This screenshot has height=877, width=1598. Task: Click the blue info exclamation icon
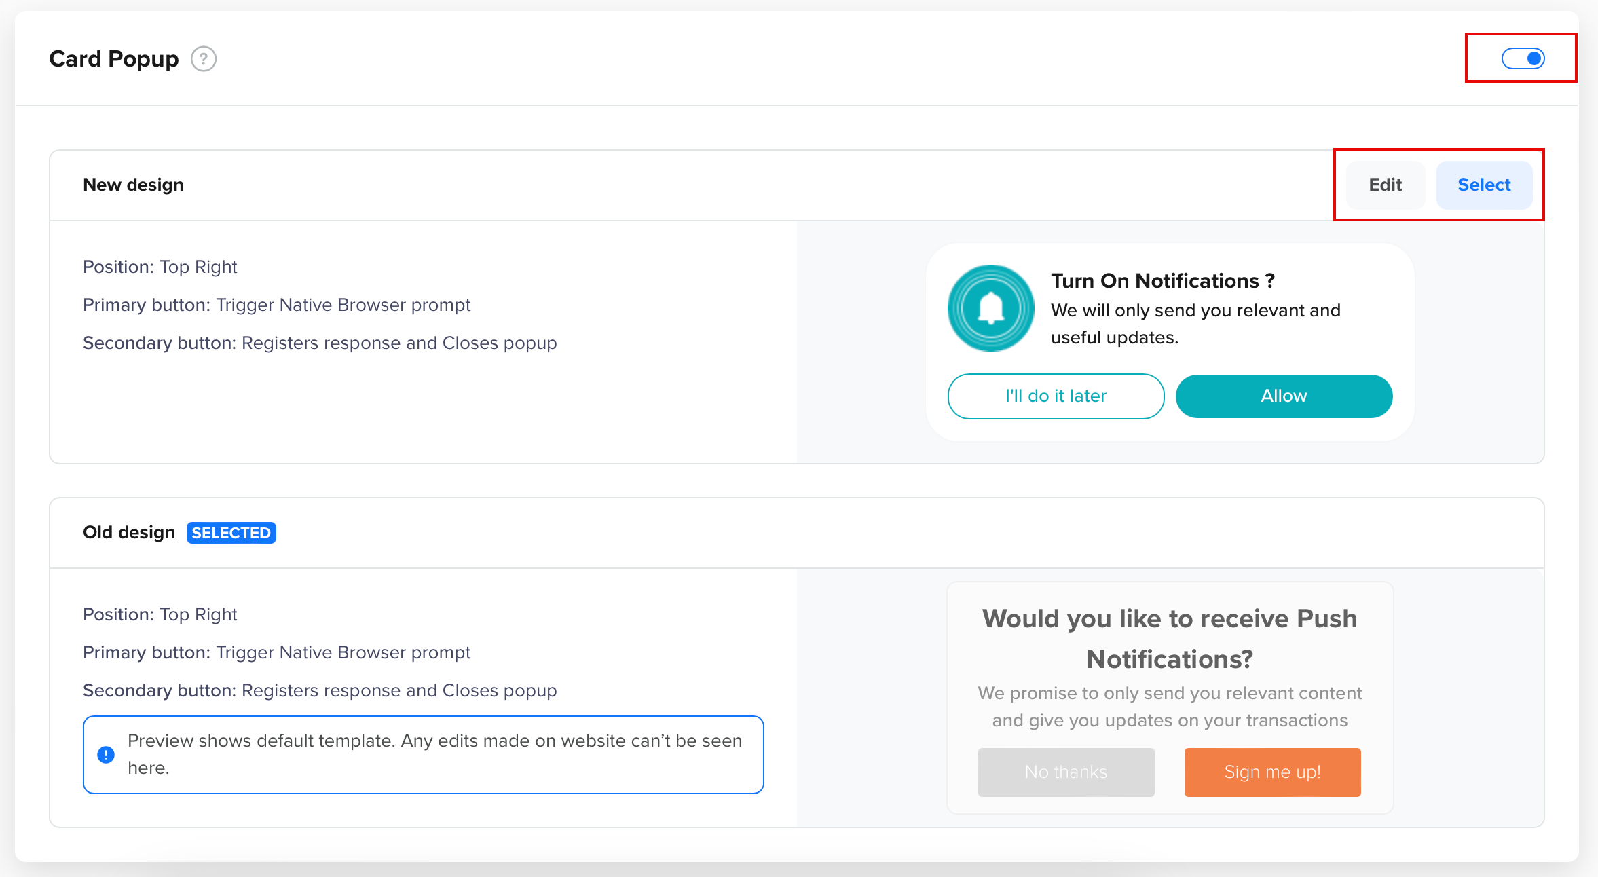click(x=106, y=754)
